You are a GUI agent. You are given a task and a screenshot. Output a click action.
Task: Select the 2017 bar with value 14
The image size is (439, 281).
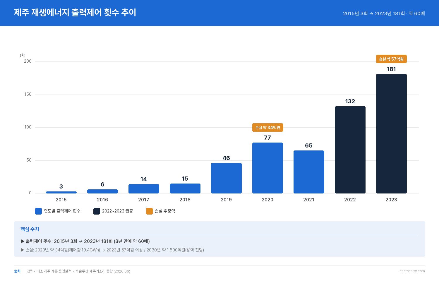click(144, 189)
